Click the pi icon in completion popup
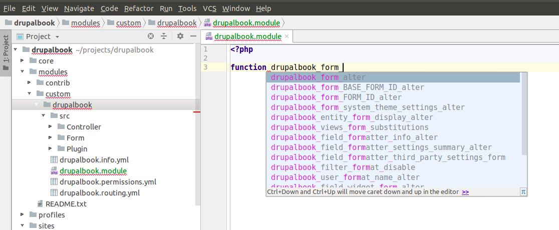Viewport: 559px width, 230px height. 523,191
